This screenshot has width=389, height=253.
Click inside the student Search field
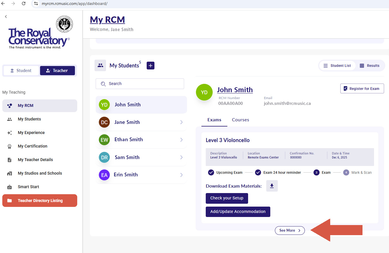tap(140, 84)
